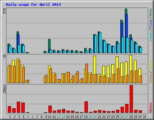Click the red KBytes bar for day 3

pyautogui.click(x=18, y=107)
